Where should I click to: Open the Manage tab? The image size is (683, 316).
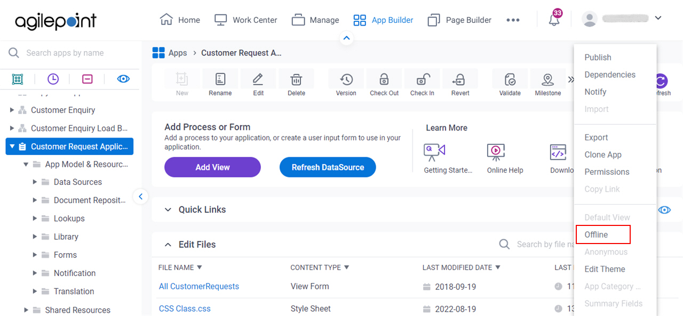(315, 20)
